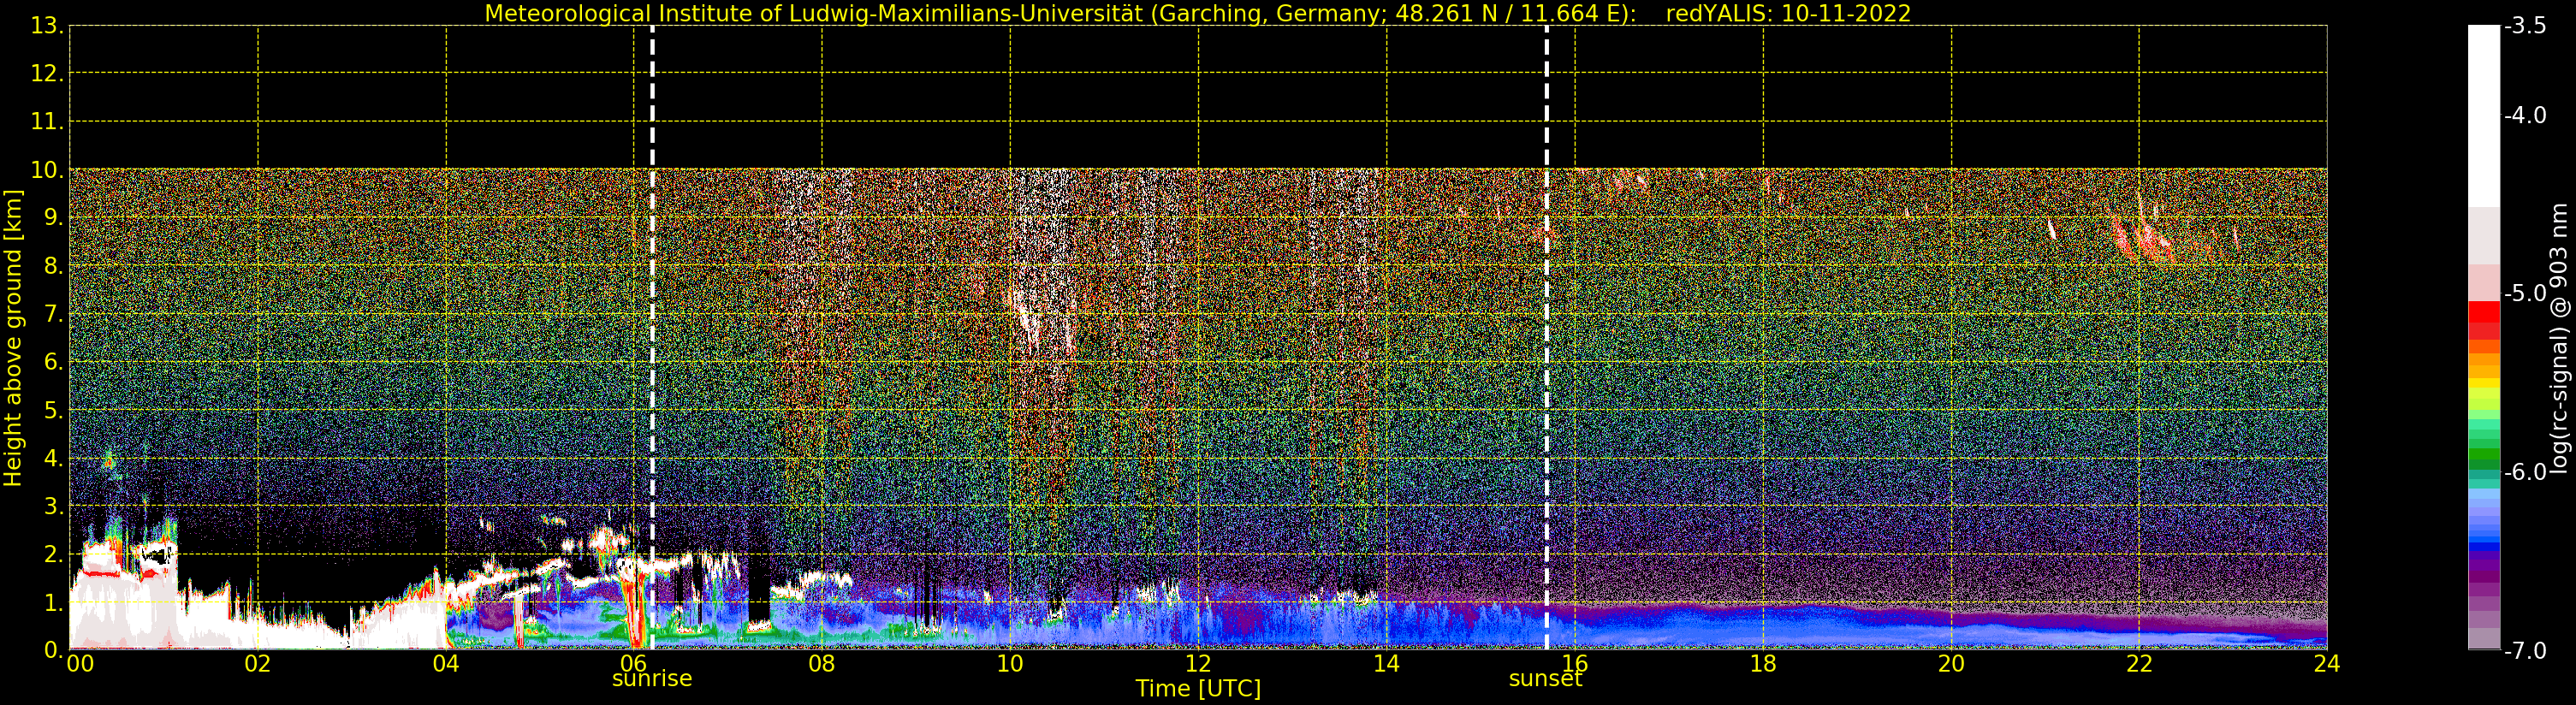Click the time axis tick label 12

point(1198,664)
